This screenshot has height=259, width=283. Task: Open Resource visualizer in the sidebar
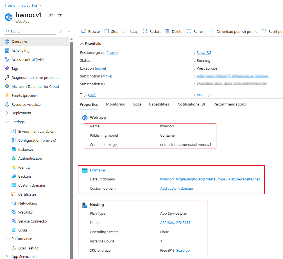pyautogui.click(x=26, y=104)
